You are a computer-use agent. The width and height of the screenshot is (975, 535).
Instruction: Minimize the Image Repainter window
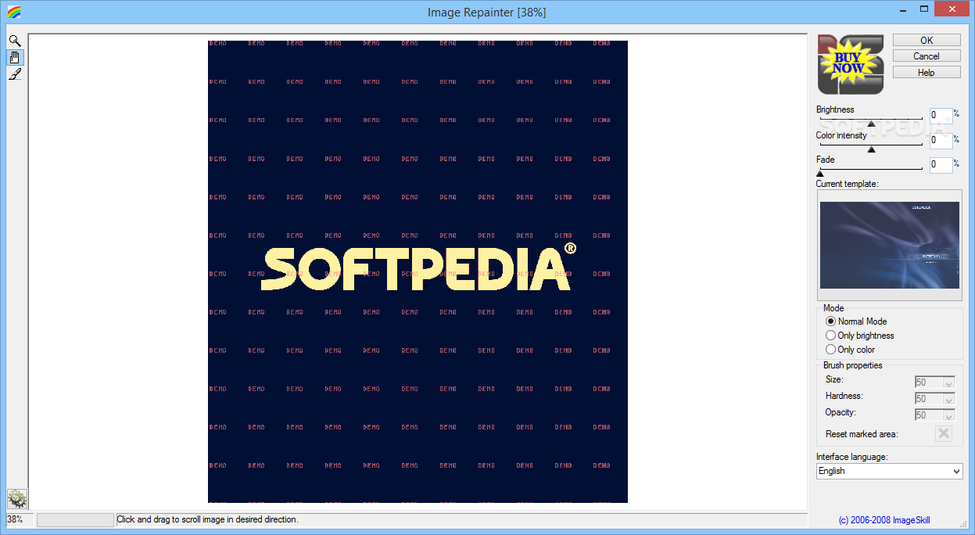(902, 9)
